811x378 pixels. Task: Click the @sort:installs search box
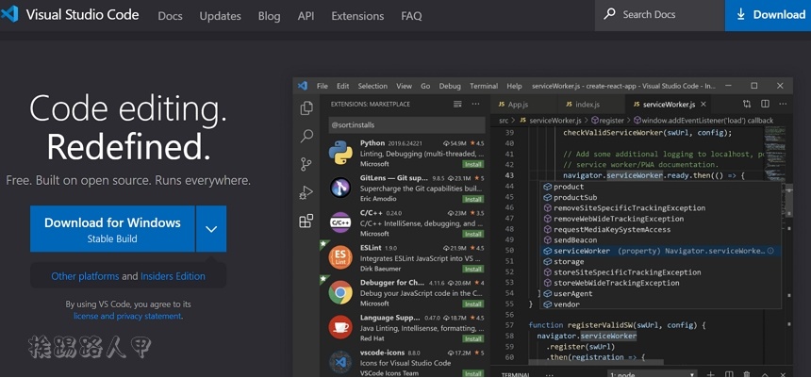point(406,124)
